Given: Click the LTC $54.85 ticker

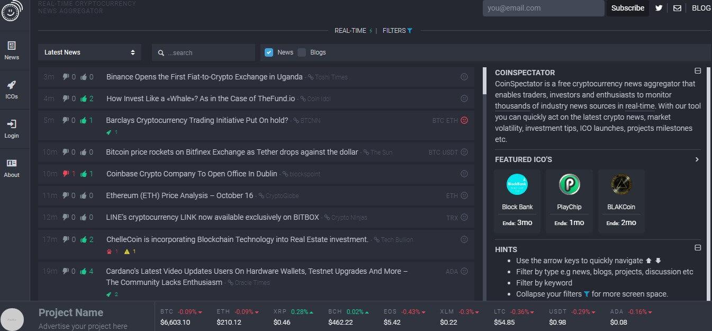Looking at the screenshot, I should point(514,317).
